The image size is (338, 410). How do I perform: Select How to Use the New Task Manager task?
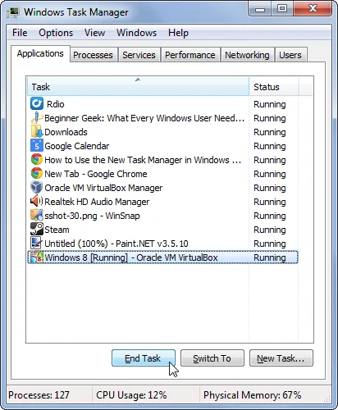click(162, 160)
